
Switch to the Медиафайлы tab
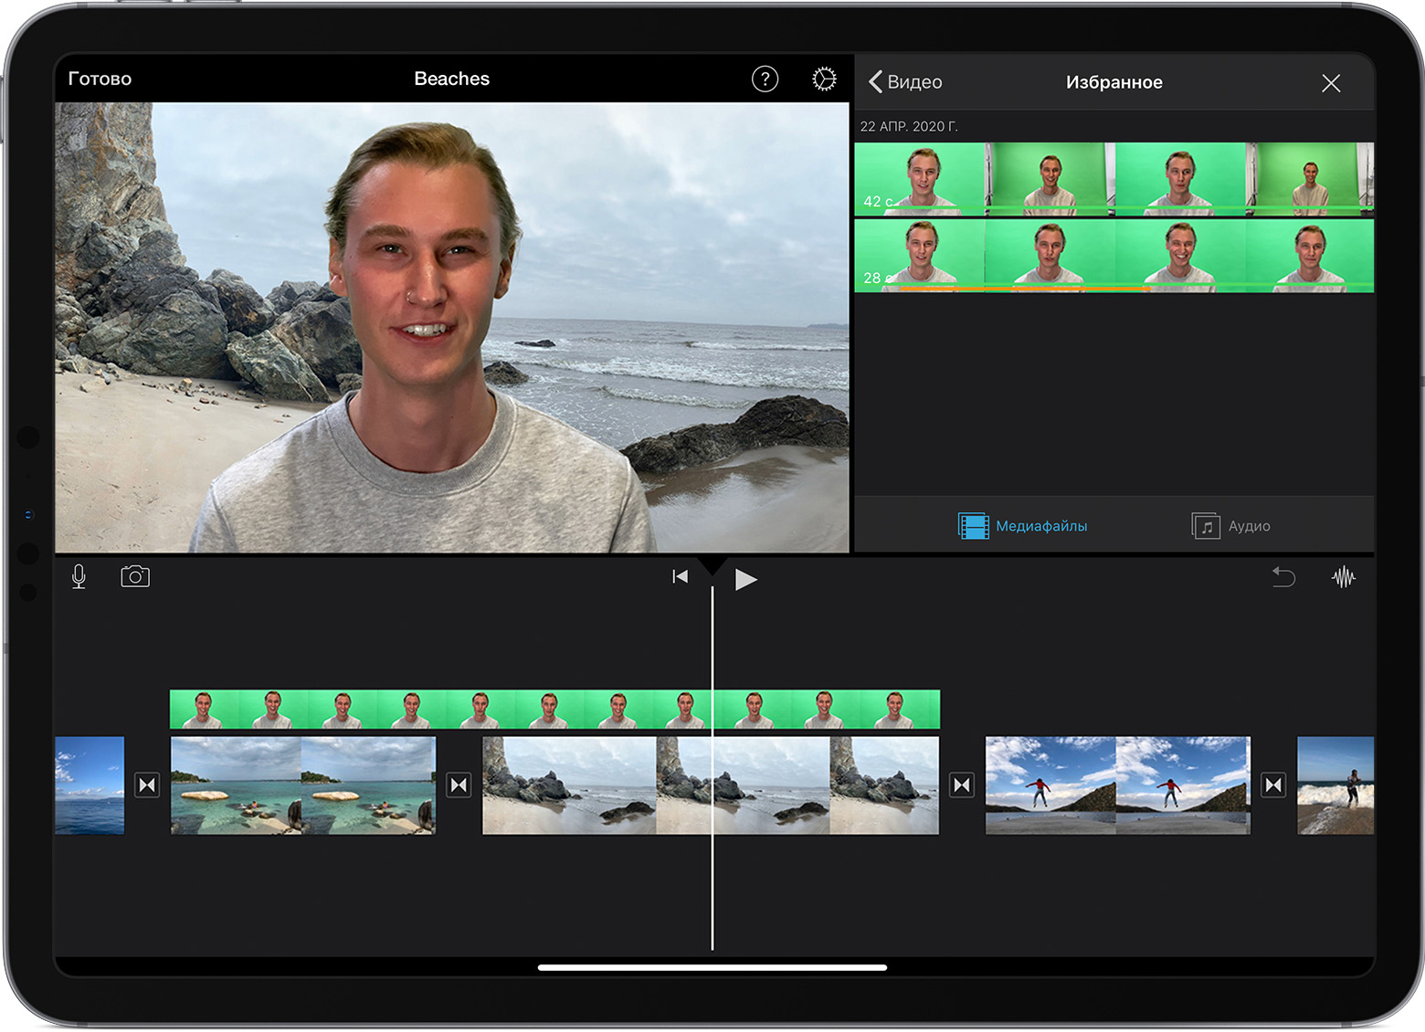point(1022,525)
